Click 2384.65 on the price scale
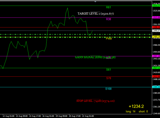This screenshot has height=118, width=160. tap(156, 93)
